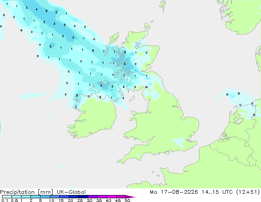Click the 2–5 mm legend swatch
The height and width of the screenshot is (202, 261).
35,197
